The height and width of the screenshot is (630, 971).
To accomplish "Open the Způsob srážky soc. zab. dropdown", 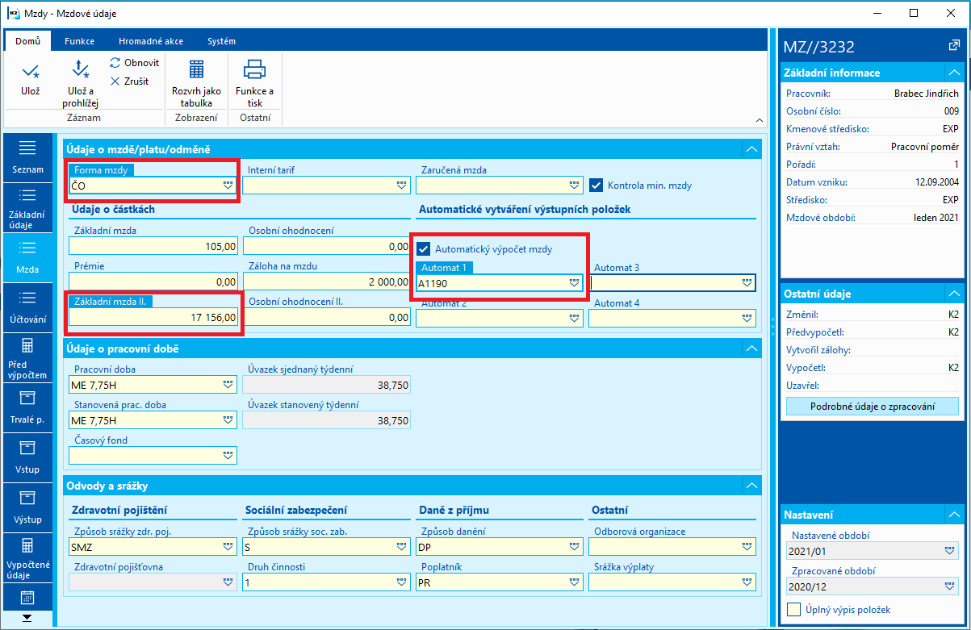I will [401, 547].
